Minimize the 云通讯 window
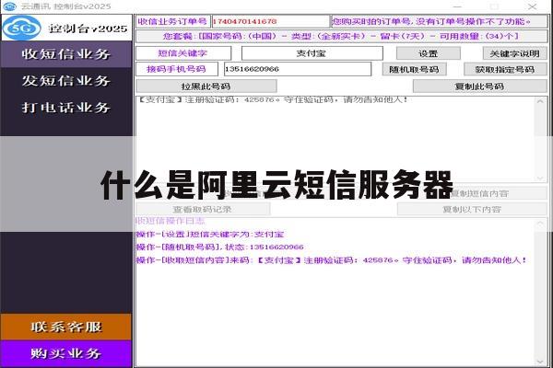 [457, 6]
